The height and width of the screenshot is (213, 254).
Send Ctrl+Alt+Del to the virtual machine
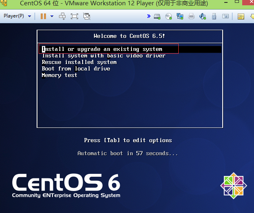pyautogui.click(x=62, y=16)
